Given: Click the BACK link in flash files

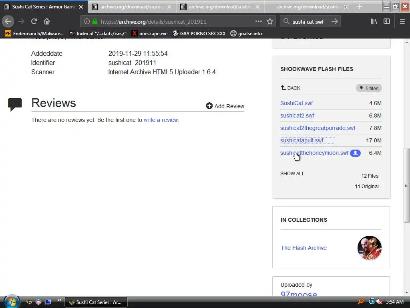Looking at the screenshot, I should [291, 88].
